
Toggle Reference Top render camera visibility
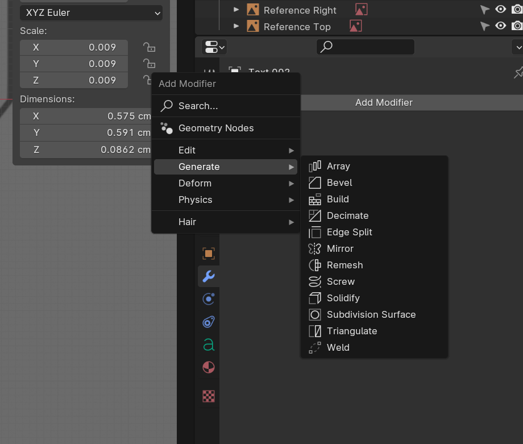coord(517,26)
